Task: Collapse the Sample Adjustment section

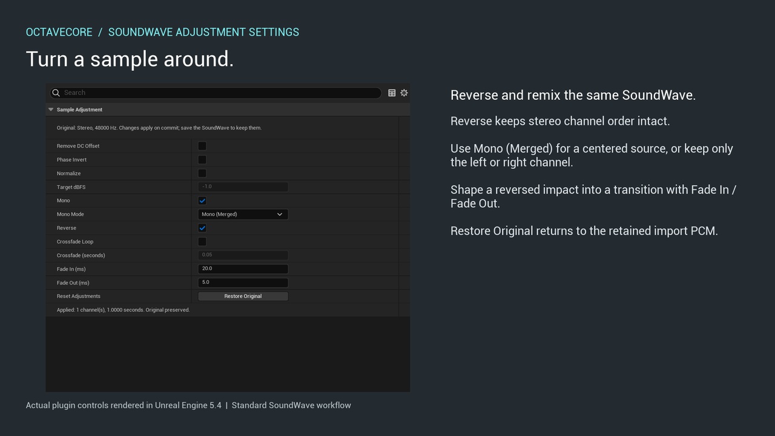Action: click(51, 110)
